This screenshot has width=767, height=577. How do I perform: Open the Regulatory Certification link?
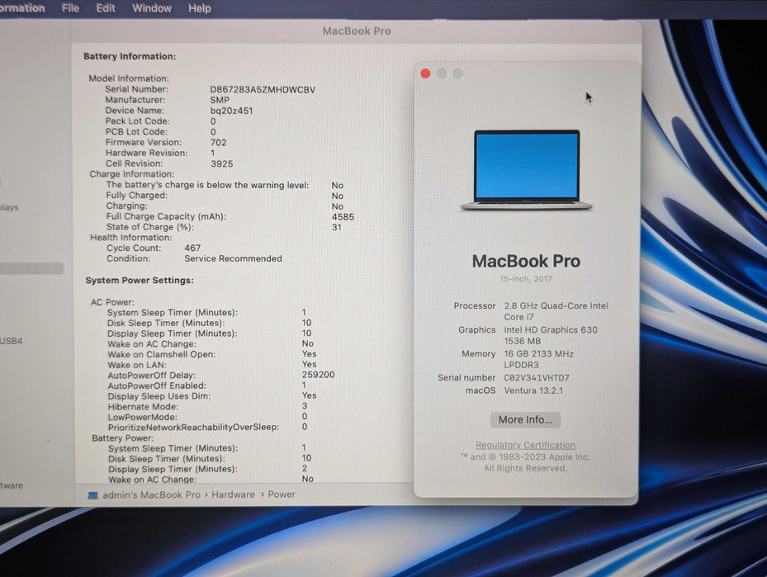click(525, 445)
